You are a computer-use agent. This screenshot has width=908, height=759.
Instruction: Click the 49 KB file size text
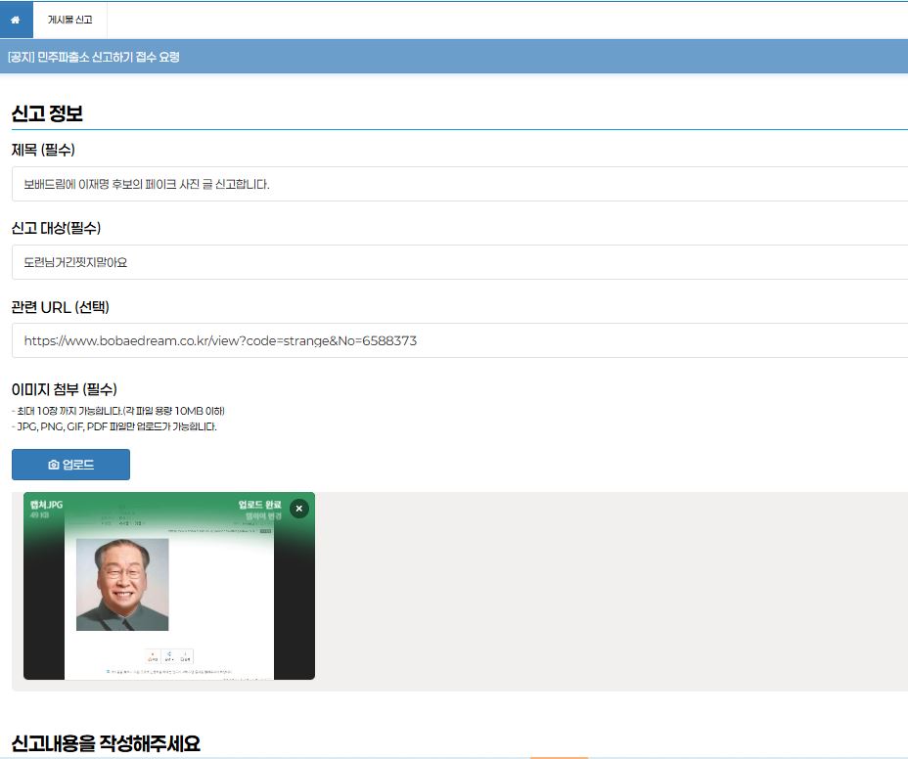pos(40,515)
